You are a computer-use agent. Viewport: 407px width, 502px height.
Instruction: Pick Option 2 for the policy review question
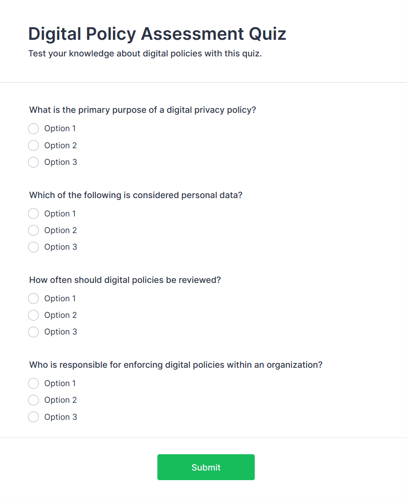(x=33, y=315)
